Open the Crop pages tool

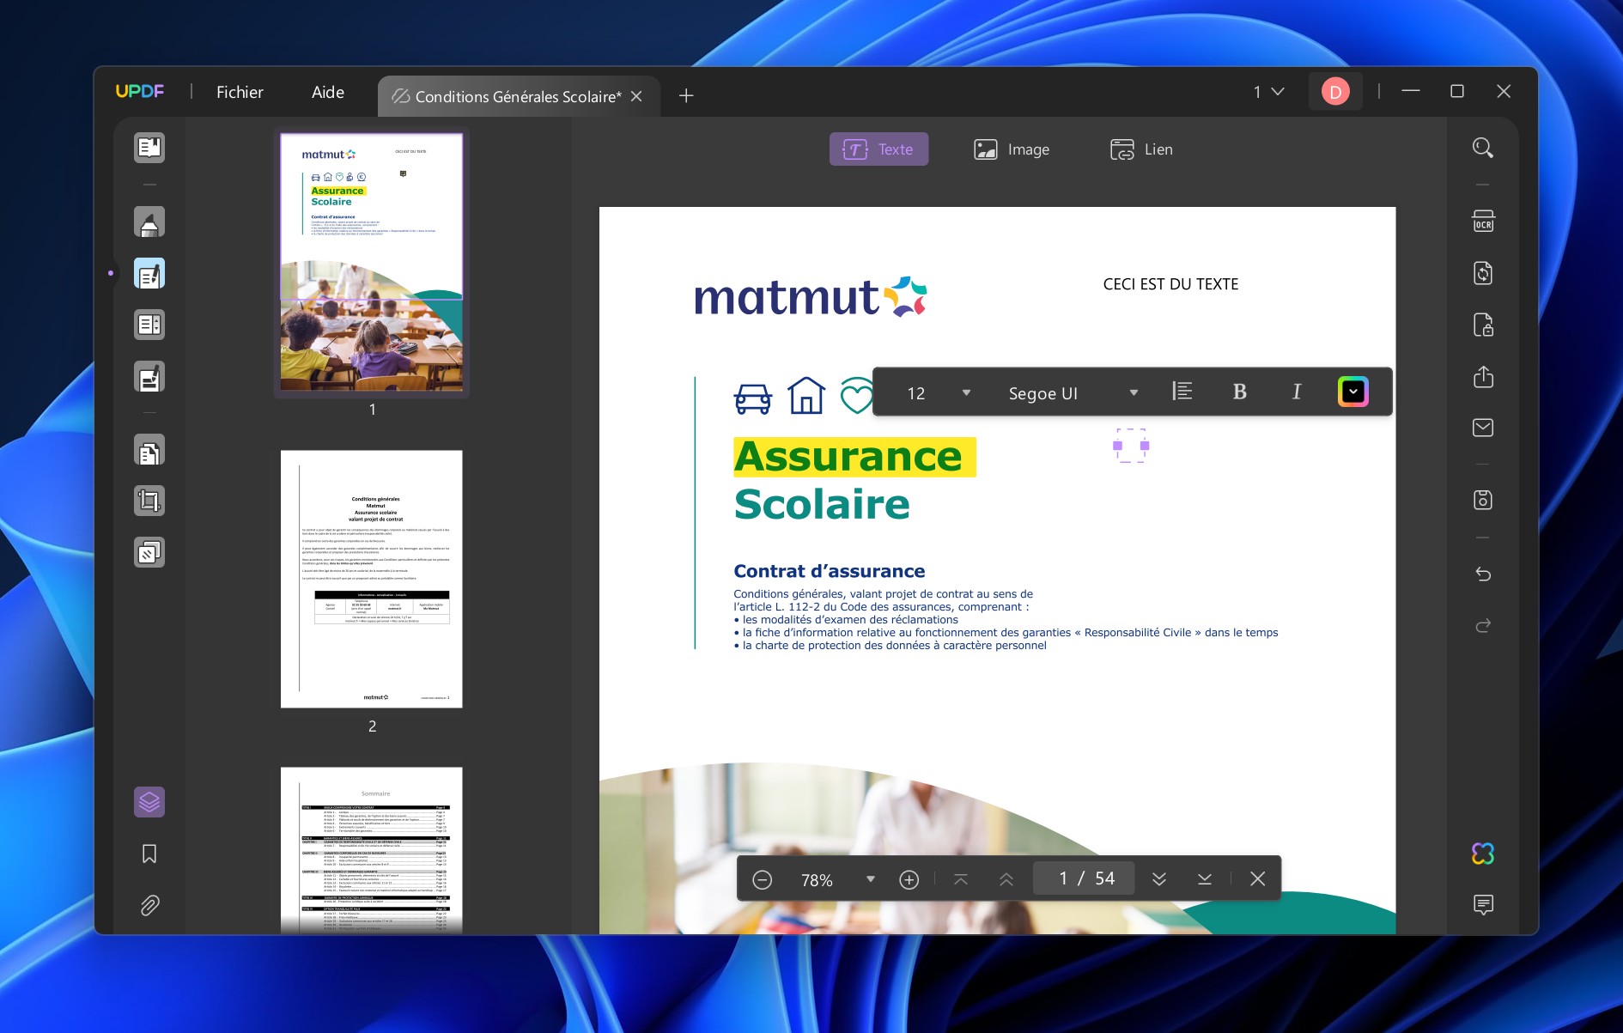click(149, 501)
